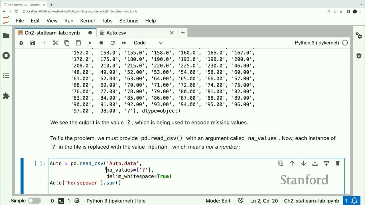Click the code line Auto['horsepower'].sum()

point(85,183)
